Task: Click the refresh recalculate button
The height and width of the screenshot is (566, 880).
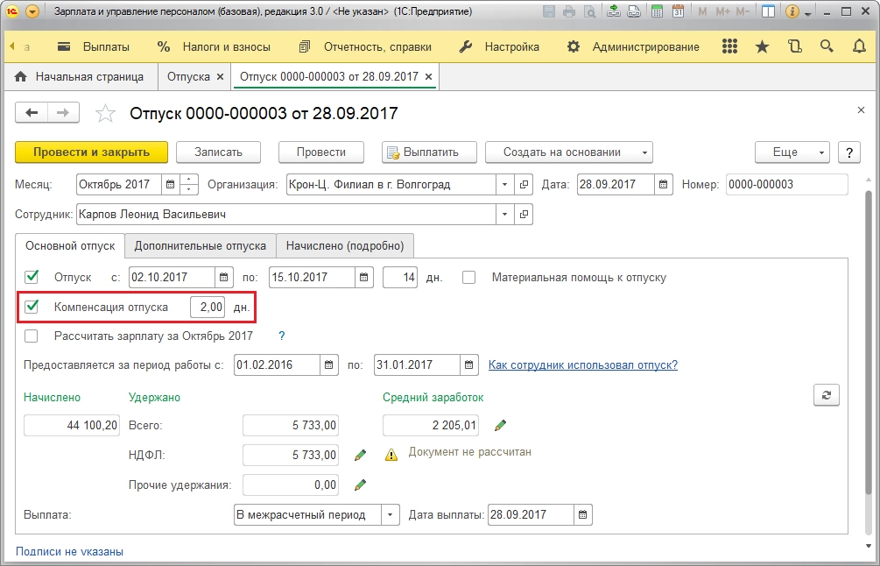Action: 826,395
